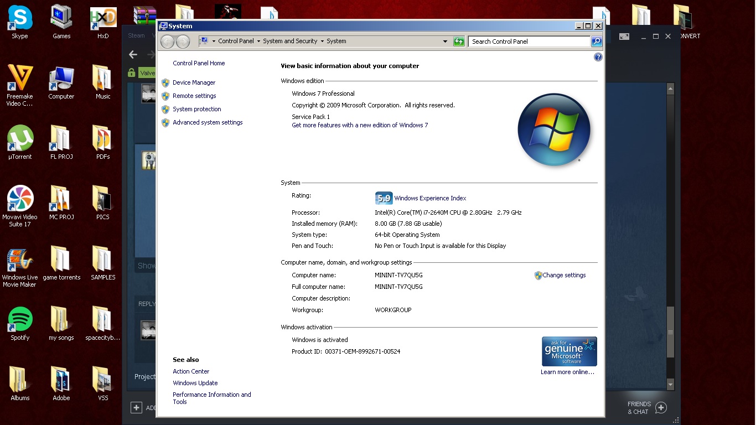Viewport: 756px width, 425px height.
Task: Launch the Spotify shortcut
Action: (x=20, y=324)
